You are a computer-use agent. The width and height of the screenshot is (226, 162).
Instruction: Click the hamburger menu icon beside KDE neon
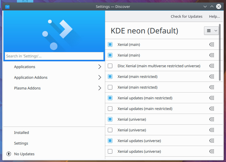click(209, 31)
